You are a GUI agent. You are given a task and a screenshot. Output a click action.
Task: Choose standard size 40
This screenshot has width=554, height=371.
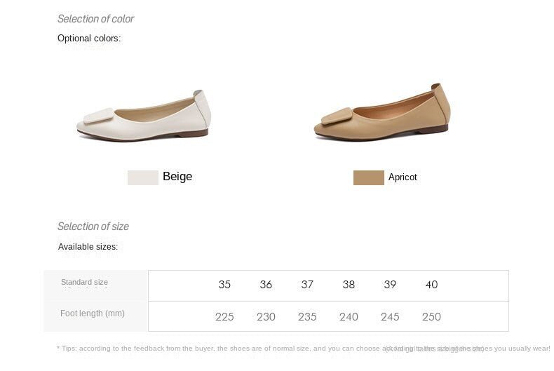[x=431, y=285]
